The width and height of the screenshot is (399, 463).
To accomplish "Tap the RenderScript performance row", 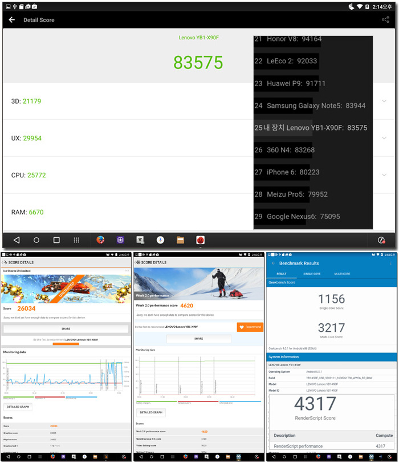I will pyautogui.click(x=332, y=446).
